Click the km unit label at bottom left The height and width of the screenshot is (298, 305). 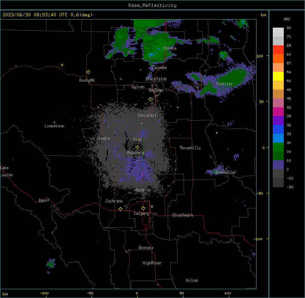pyautogui.click(x=5, y=294)
